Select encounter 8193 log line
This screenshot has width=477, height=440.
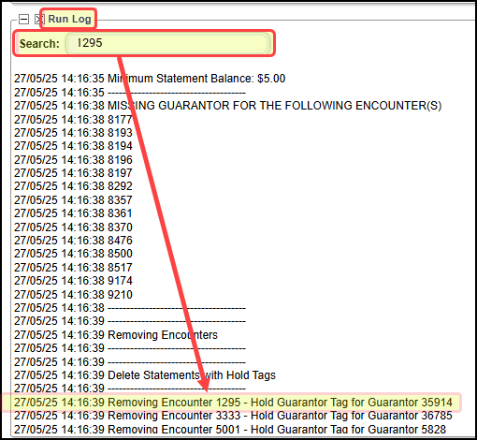point(73,133)
